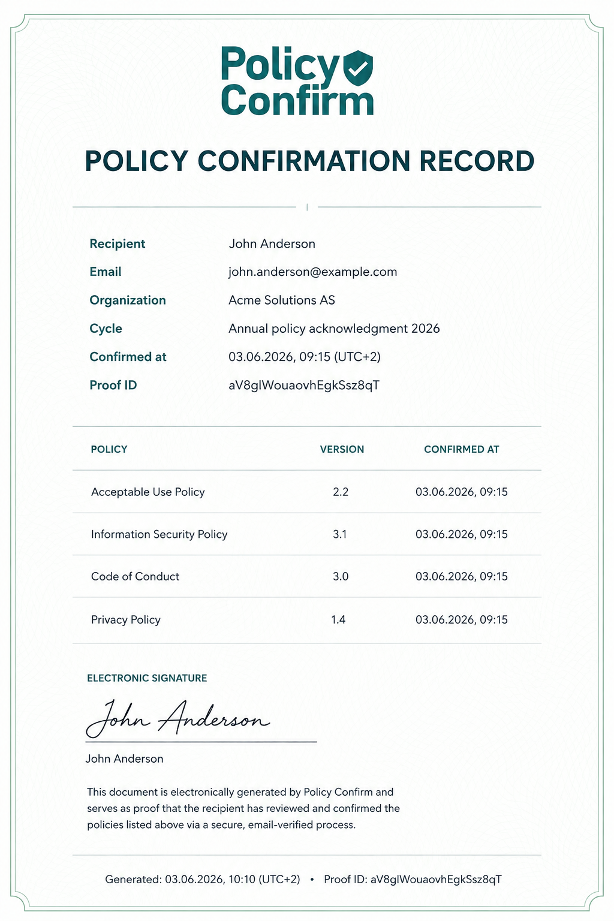
Task: Click version 3.0 of Code of Conduct
Action: click(341, 577)
